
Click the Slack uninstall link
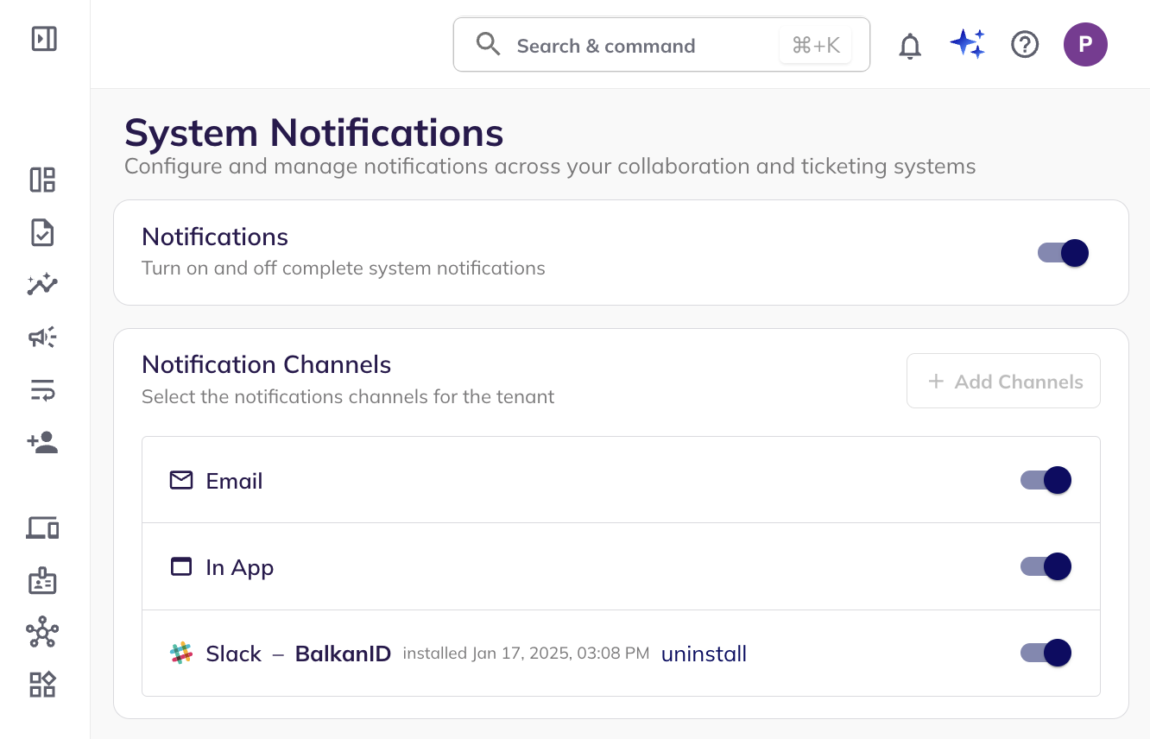tap(704, 654)
